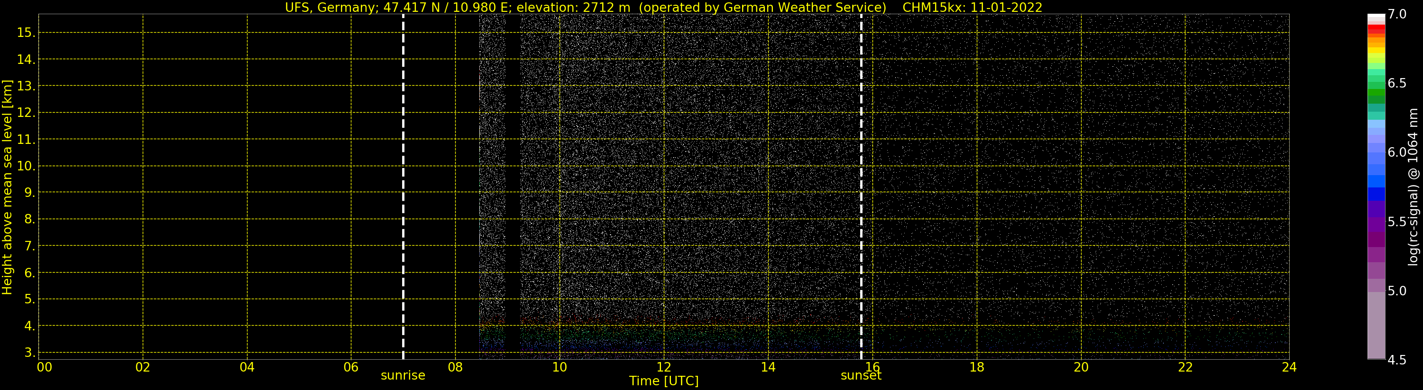The width and height of the screenshot is (1423, 390).
Task: Click the '02' time tick label
Action: pyautogui.click(x=143, y=367)
